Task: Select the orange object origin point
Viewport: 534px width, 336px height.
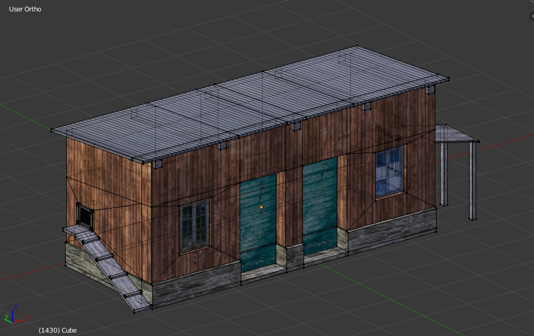Action: tap(261, 207)
